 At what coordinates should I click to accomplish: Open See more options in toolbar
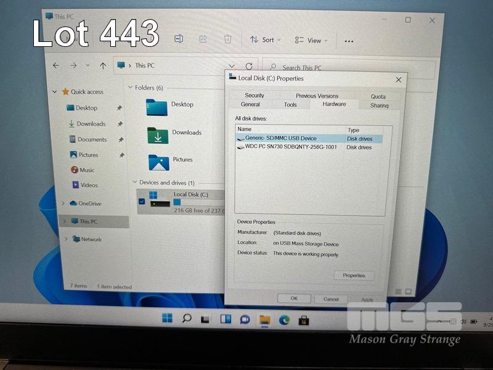pyautogui.click(x=349, y=41)
